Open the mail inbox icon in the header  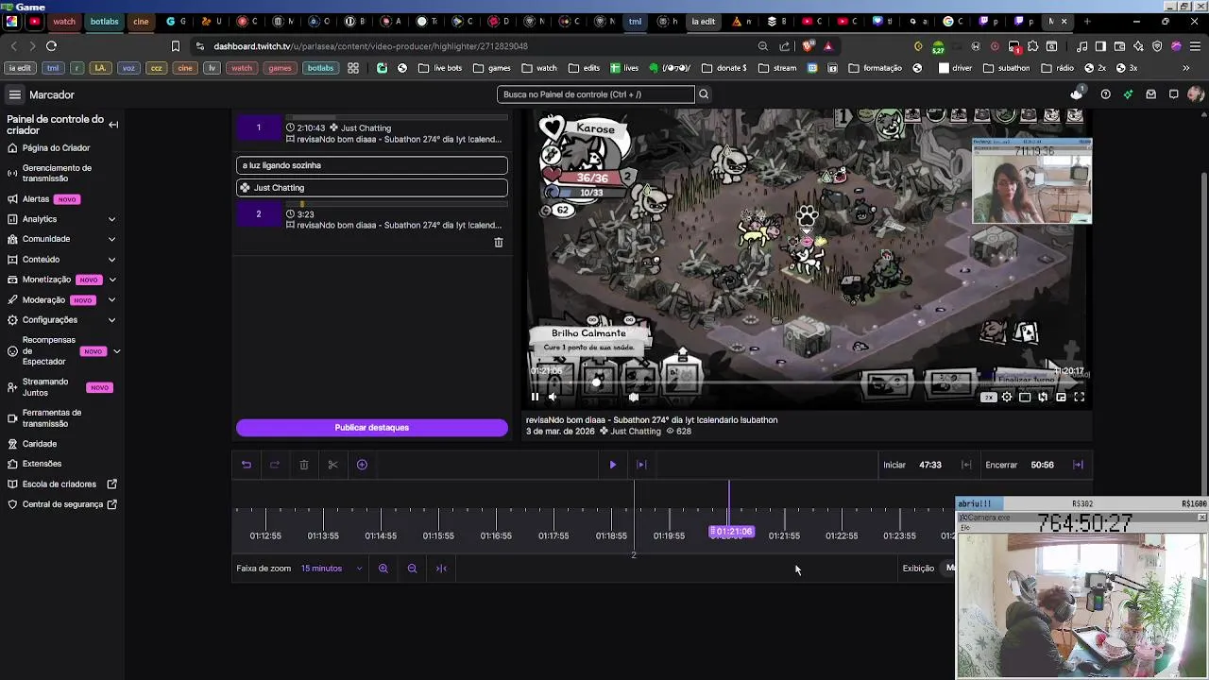pos(1150,94)
